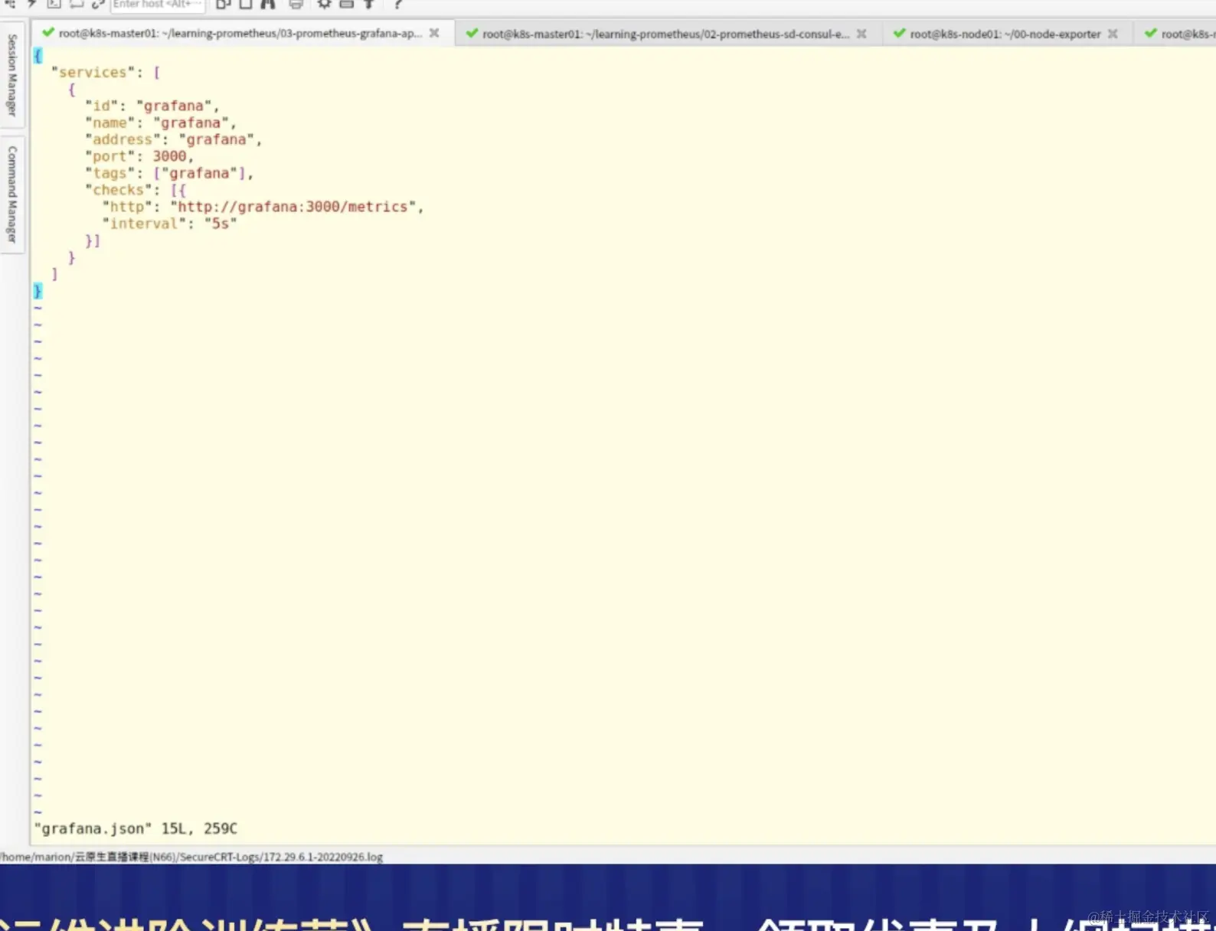
Task: Click green checkmark on 02-prometheus-sd-consul tab
Action: pyautogui.click(x=472, y=33)
